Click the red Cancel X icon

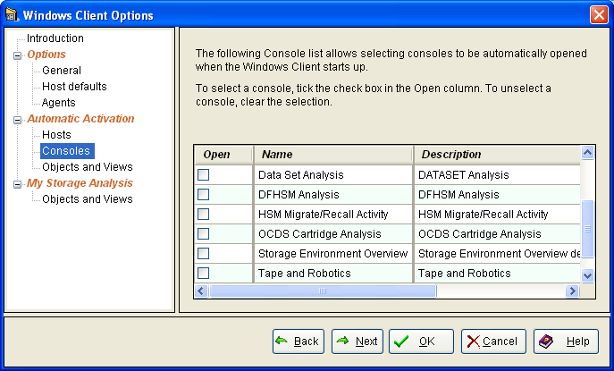(473, 341)
